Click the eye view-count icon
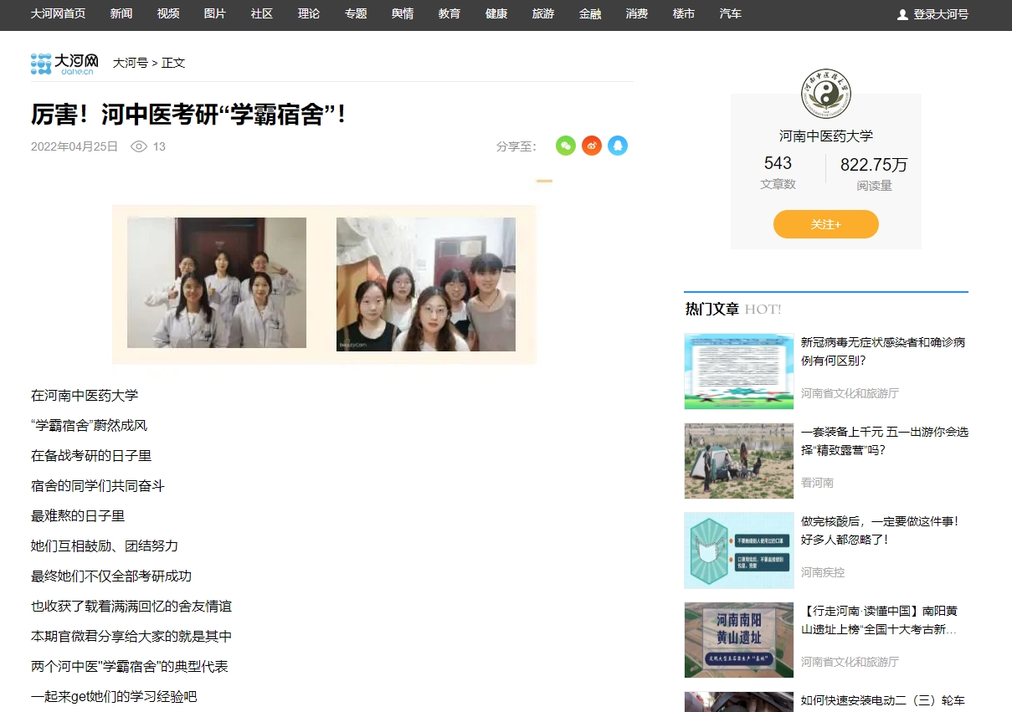This screenshot has width=1012, height=712. click(139, 146)
